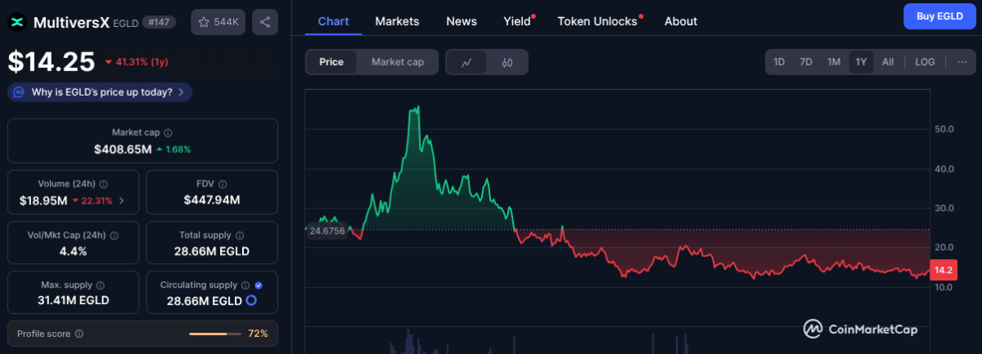Image resolution: width=982 pixels, height=354 pixels.
Task: Open the chart more options ellipsis menu
Action: tap(961, 62)
